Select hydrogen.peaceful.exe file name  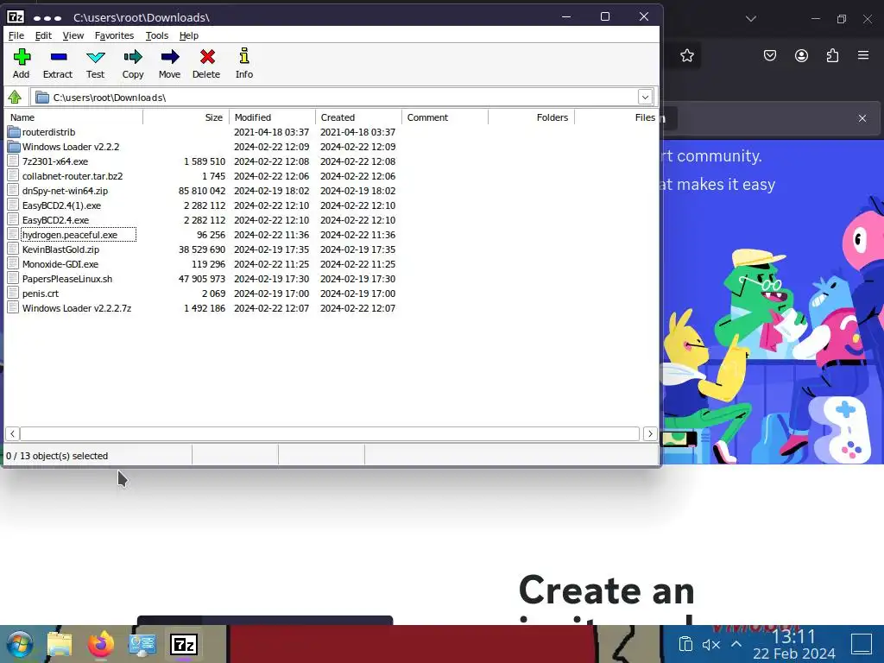tap(70, 235)
